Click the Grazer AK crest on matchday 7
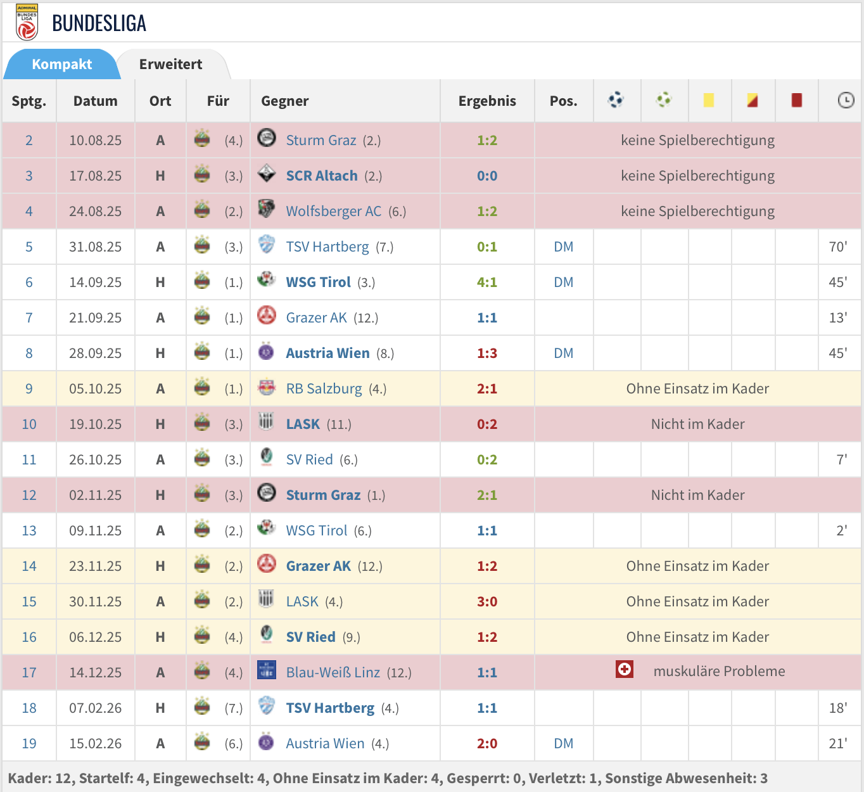Viewport: 864px width, 792px height. 267,316
